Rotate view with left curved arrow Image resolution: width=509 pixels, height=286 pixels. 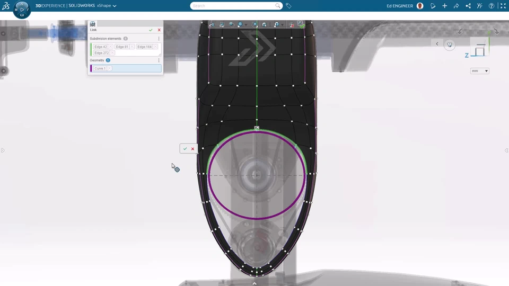tap(460, 31)
